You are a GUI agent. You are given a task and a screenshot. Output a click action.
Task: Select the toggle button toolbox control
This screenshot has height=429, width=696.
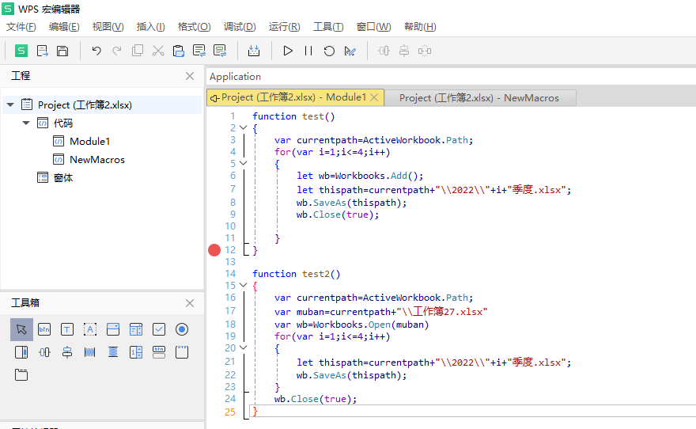[x=159, y=352]
